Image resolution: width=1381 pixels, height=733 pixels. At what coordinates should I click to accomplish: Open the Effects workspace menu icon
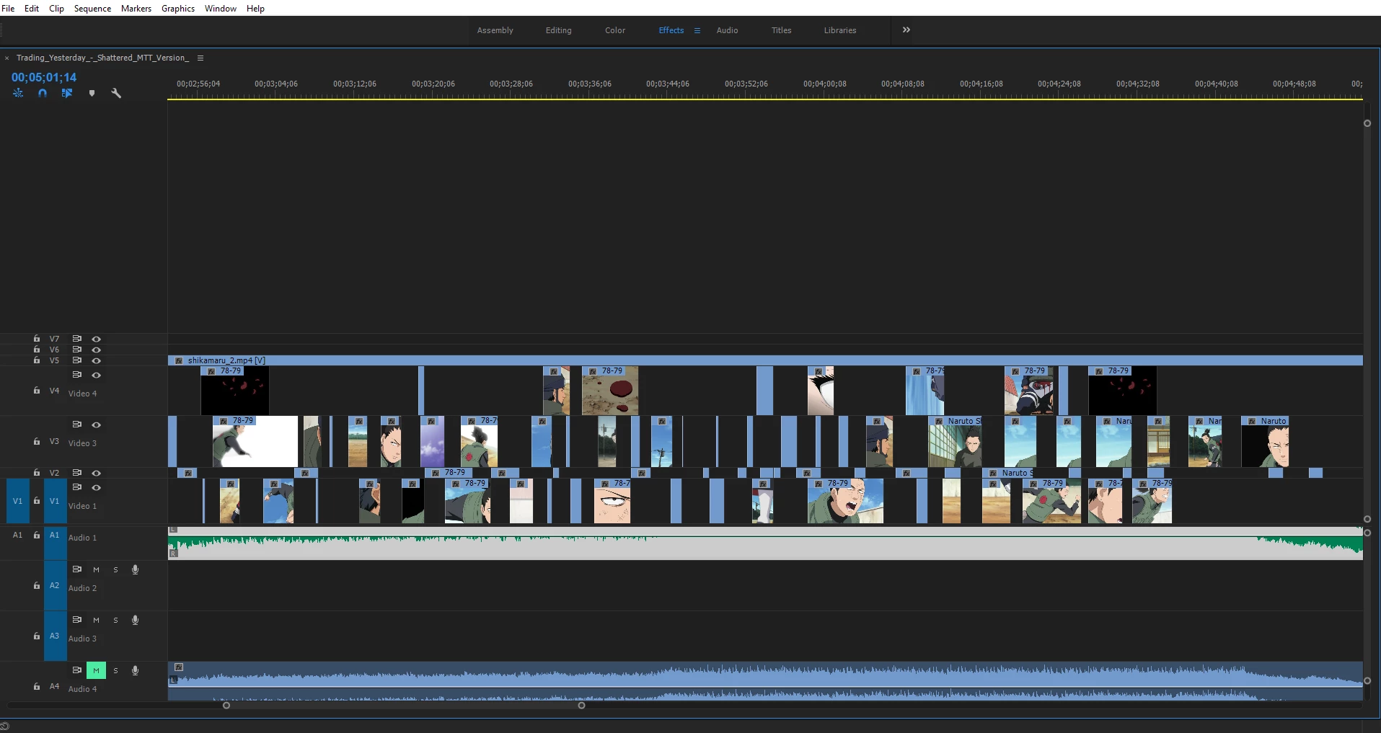697,30
